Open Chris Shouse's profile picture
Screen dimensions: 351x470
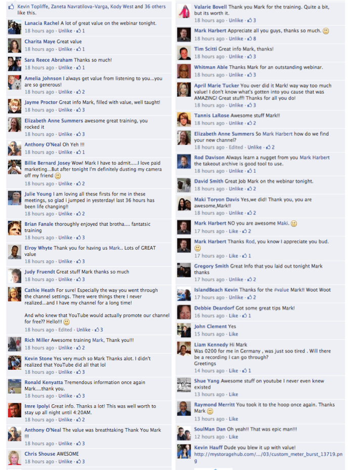coord(14,458)
